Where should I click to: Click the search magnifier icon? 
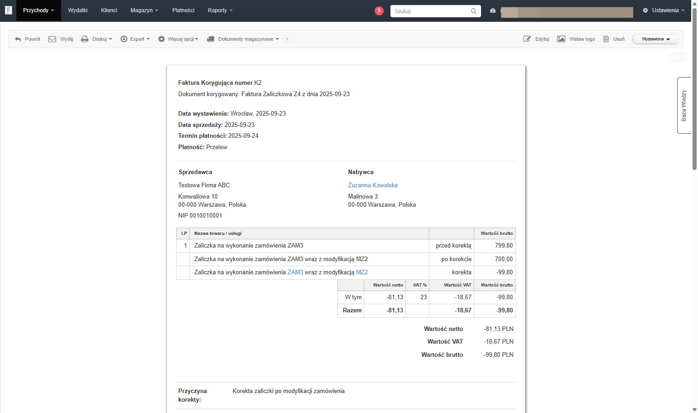(474, 11)
